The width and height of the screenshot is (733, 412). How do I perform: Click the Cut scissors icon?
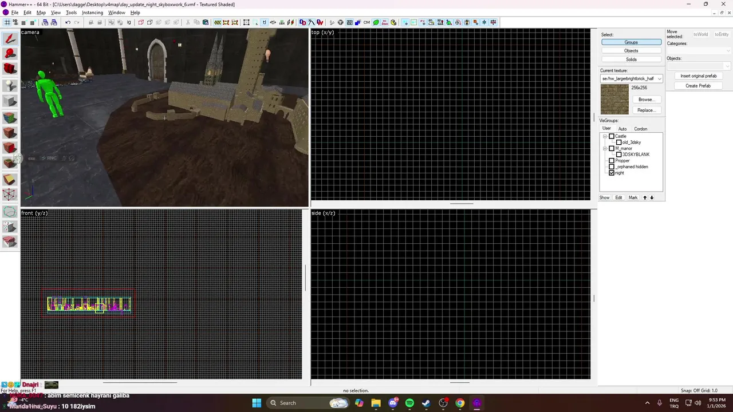[188, 22]
